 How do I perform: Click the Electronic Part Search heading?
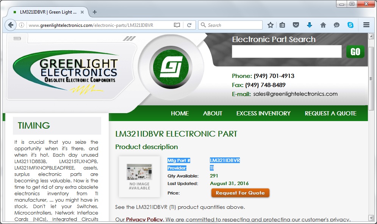(274, 39)
